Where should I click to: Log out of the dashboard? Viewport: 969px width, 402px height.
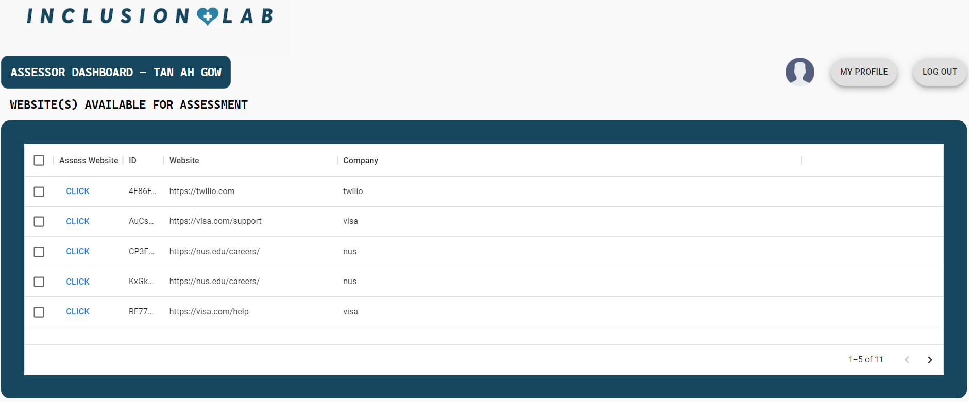coord(940,72)
